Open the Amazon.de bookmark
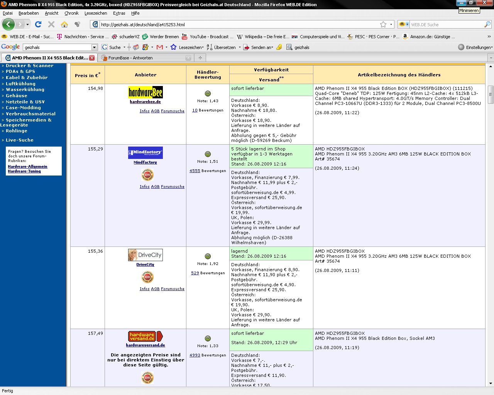Viewport: 494px width, 395px height. click(x=428, y=37)
